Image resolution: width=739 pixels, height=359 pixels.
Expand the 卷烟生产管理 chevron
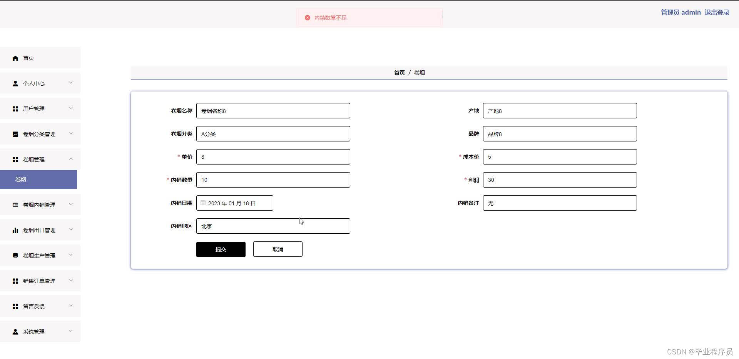[x=71, y=255]
